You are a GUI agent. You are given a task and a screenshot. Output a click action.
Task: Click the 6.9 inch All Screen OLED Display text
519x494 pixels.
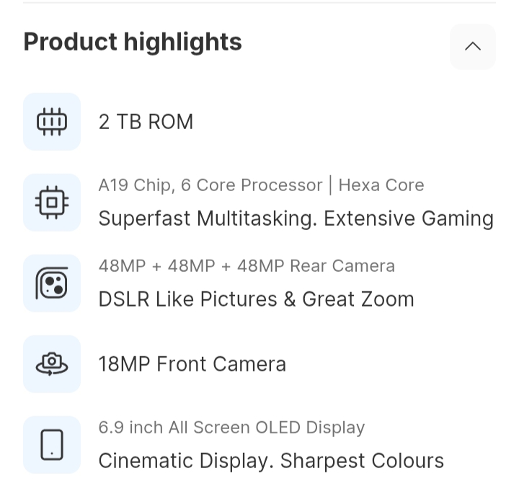pos(231,428)
